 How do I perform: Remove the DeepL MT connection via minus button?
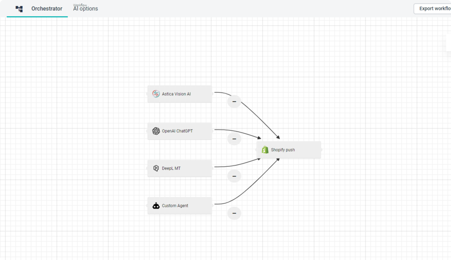(234, 176)
